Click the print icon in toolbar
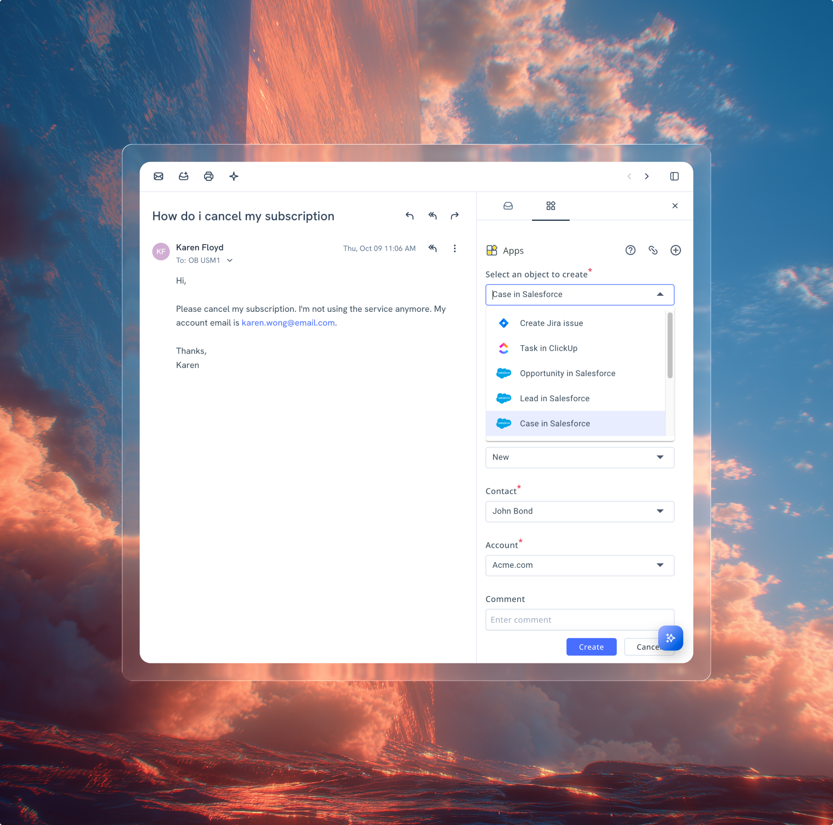The image size is (833, 825). click(x=209, y=176)
